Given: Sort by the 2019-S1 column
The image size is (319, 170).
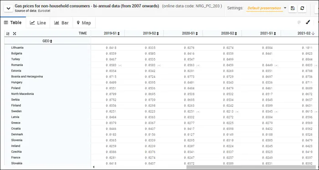Looking at the screenshot, I should click(118, 34).
